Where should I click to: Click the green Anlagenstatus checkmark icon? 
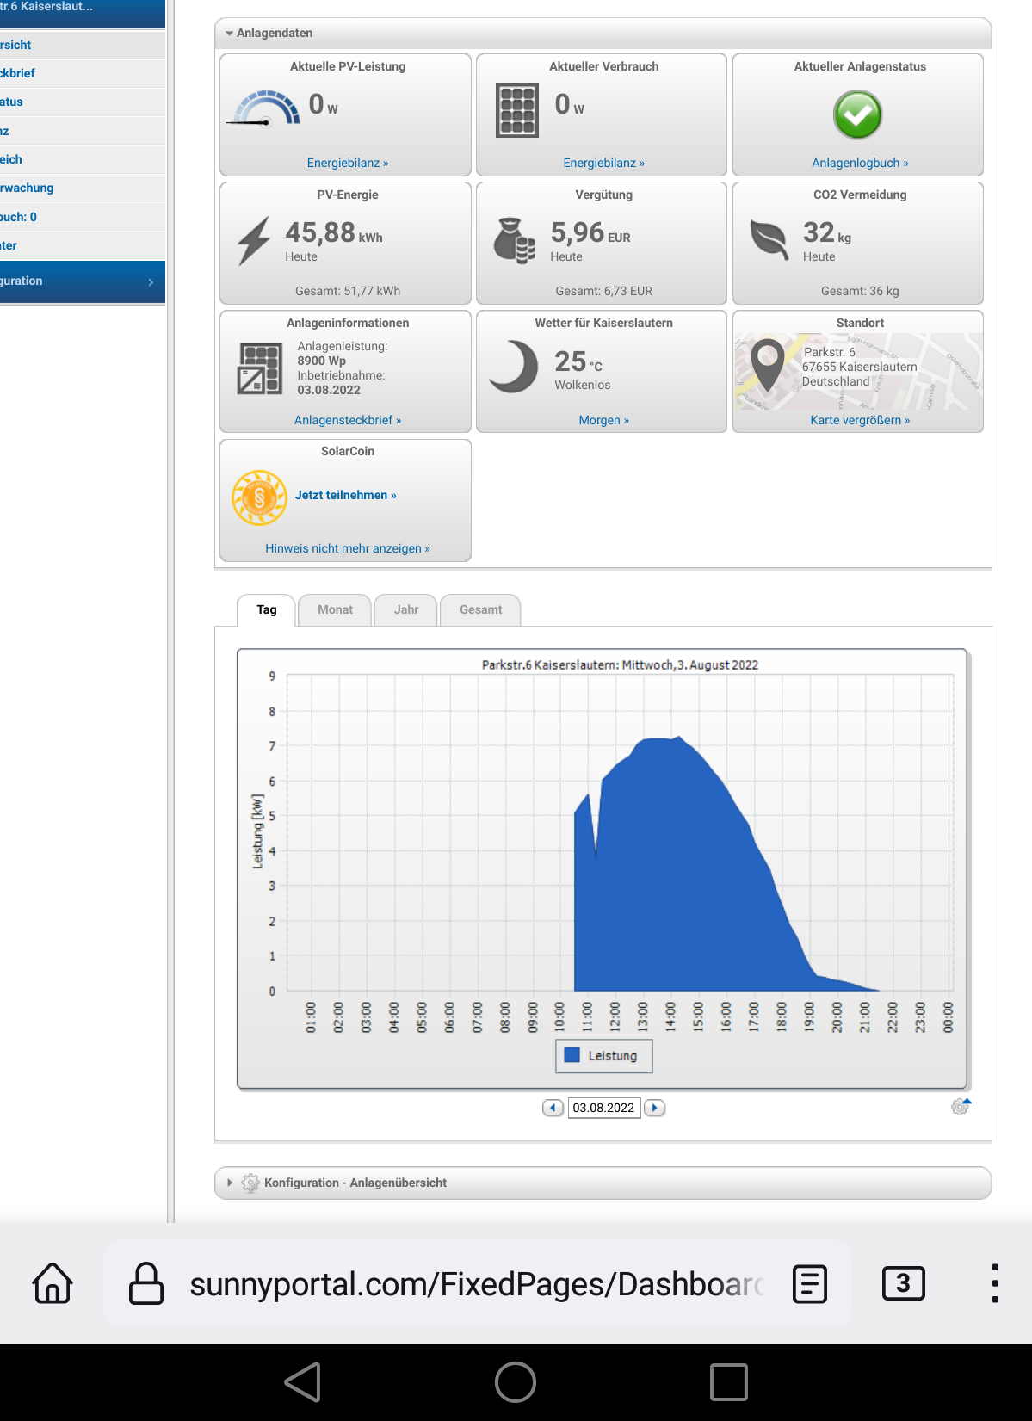(857, 114)
